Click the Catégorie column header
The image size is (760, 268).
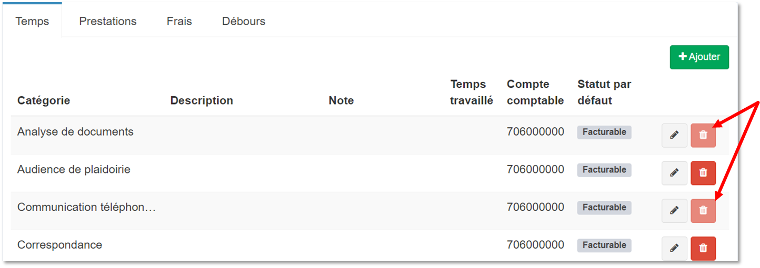click(x=44, y=100)
